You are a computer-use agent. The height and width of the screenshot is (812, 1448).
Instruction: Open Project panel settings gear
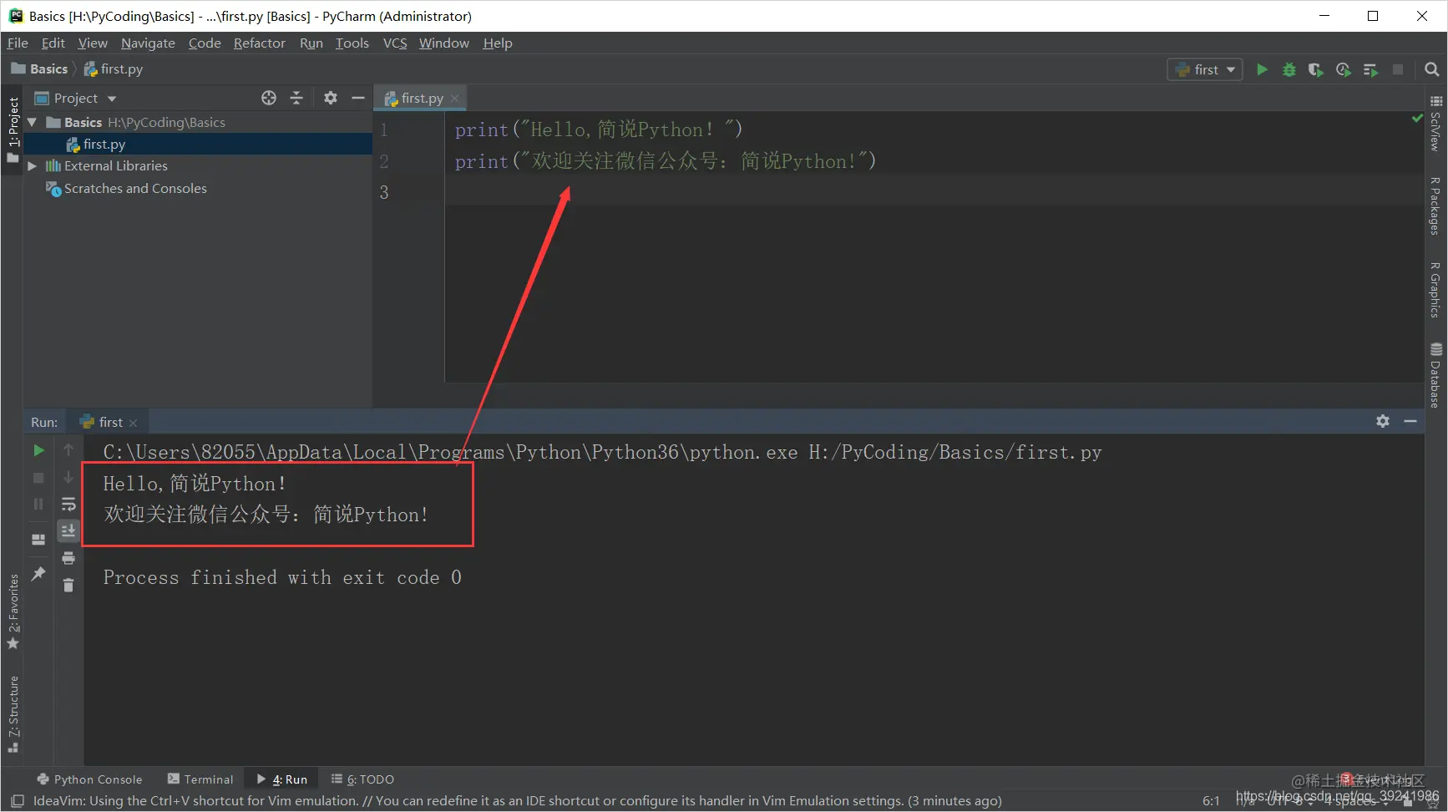click(x=331, y=98)
